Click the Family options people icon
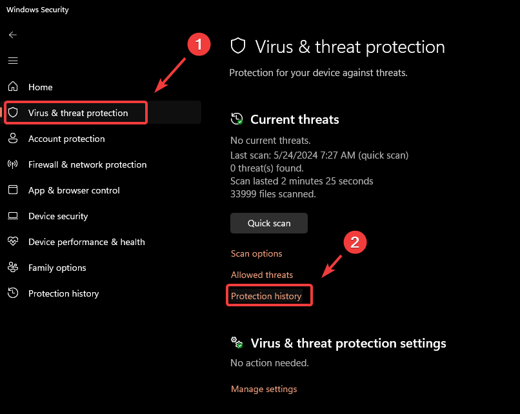Screen dimensions: 520x414 click(x=13, y=268)
